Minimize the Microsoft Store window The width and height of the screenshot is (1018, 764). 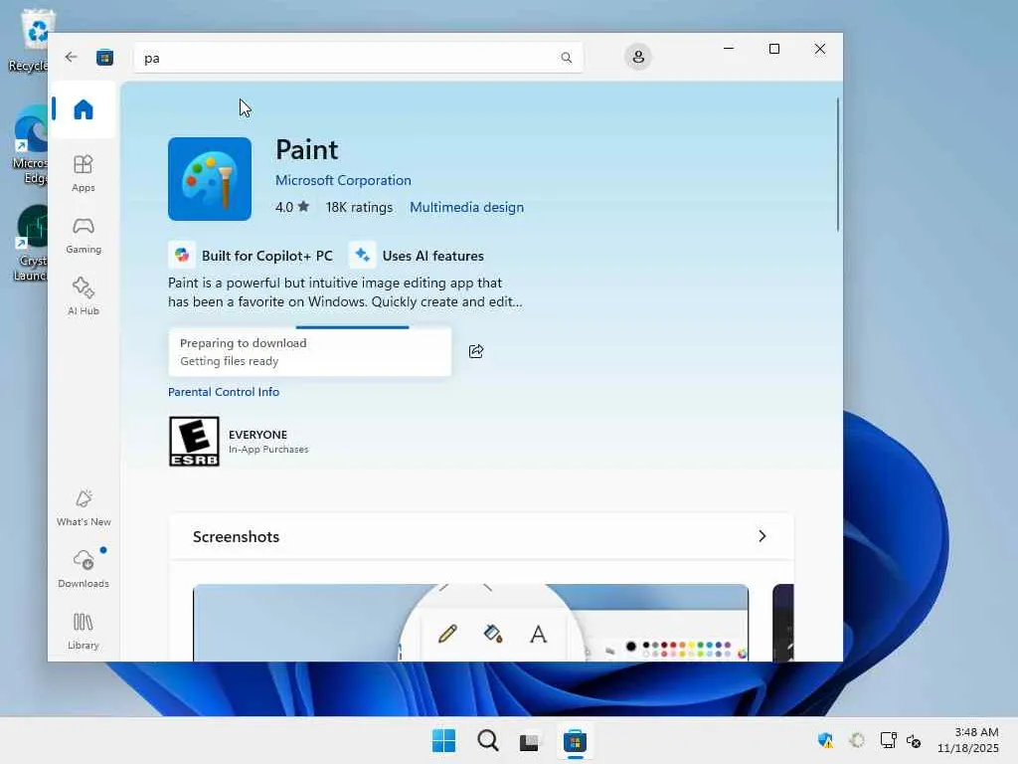729,49
